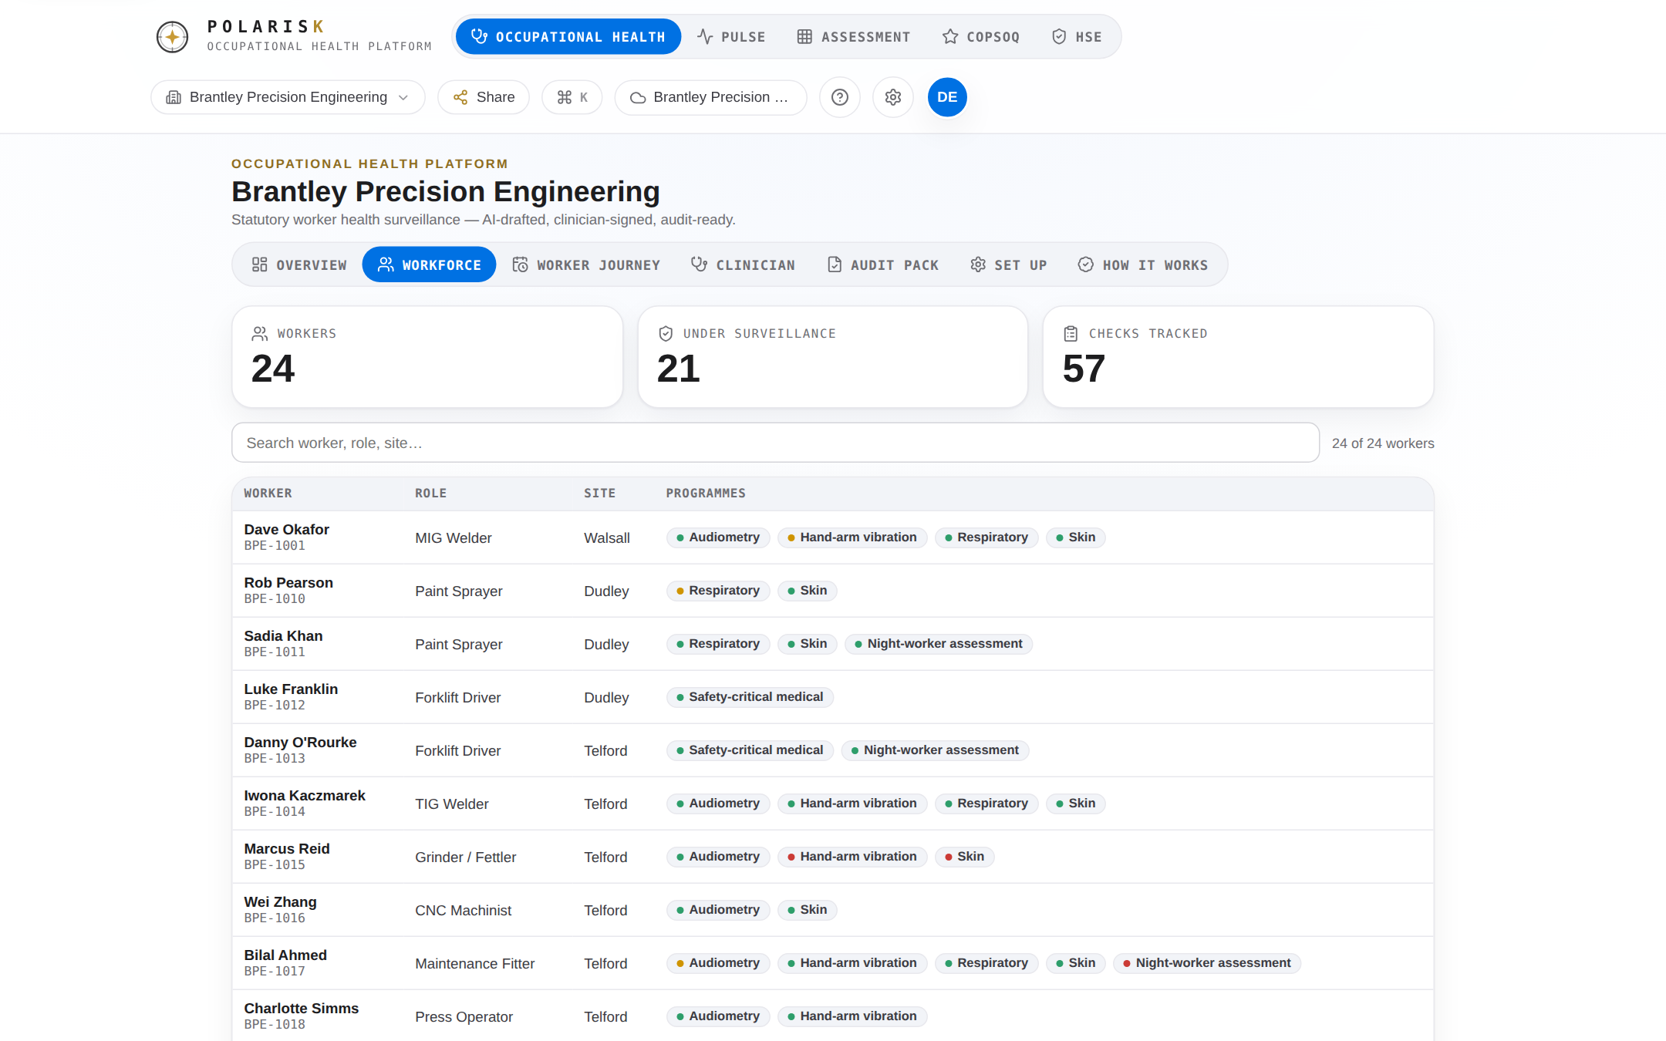Focus the Search worker, role, site field
This screenshot has width=1666, height=1041.
(x=775, y=443)
